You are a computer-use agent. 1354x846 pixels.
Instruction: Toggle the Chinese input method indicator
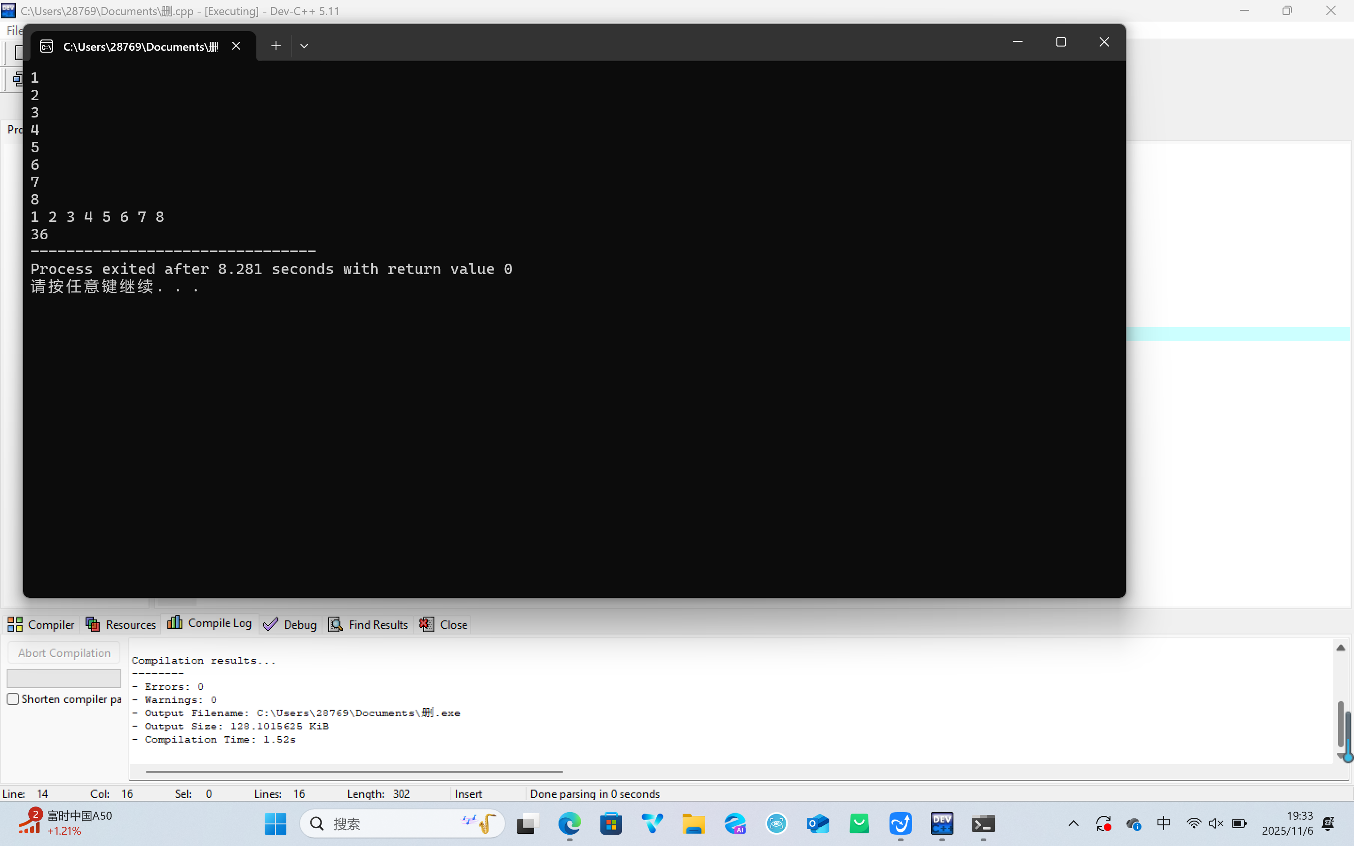[1163, 823]
